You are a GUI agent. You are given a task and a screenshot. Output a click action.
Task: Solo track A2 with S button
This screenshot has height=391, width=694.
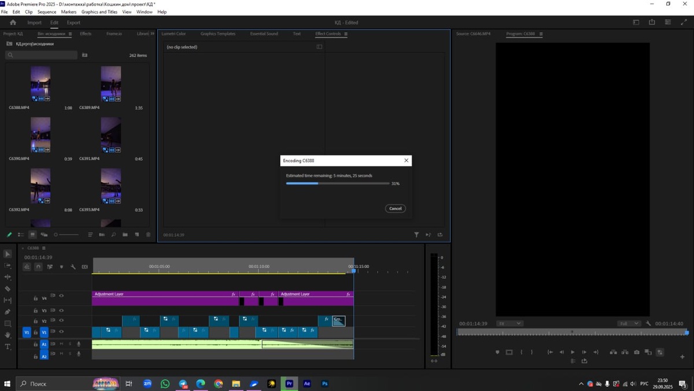click(x=70, y=353)
